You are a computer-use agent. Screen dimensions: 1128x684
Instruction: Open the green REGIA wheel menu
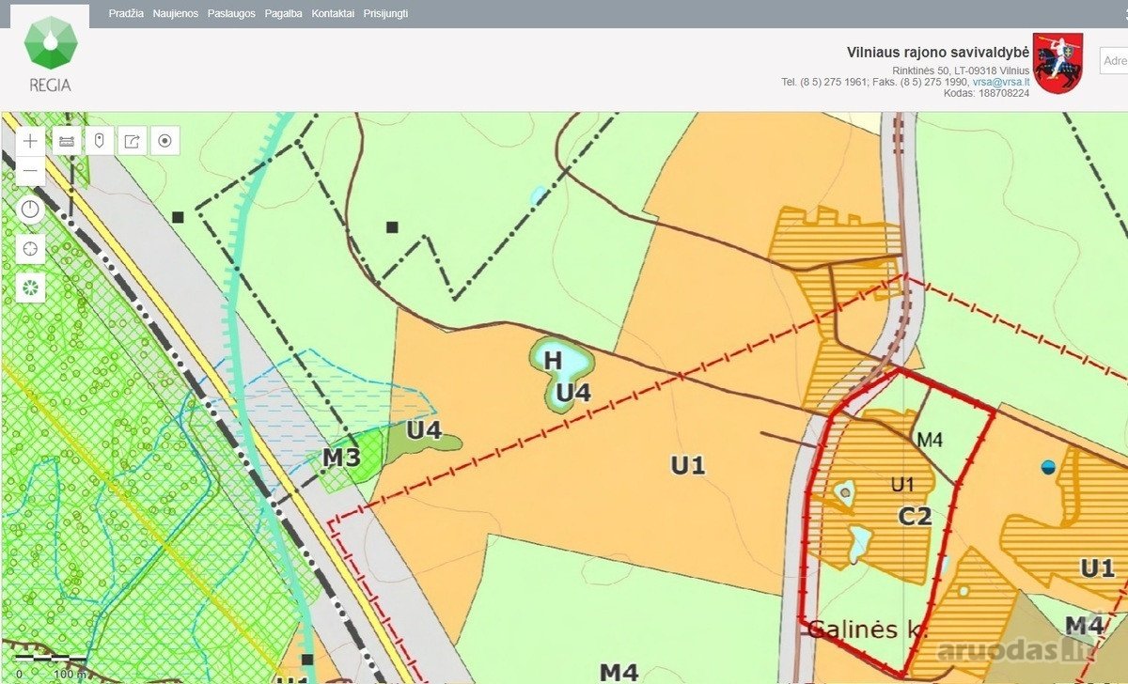31,288
